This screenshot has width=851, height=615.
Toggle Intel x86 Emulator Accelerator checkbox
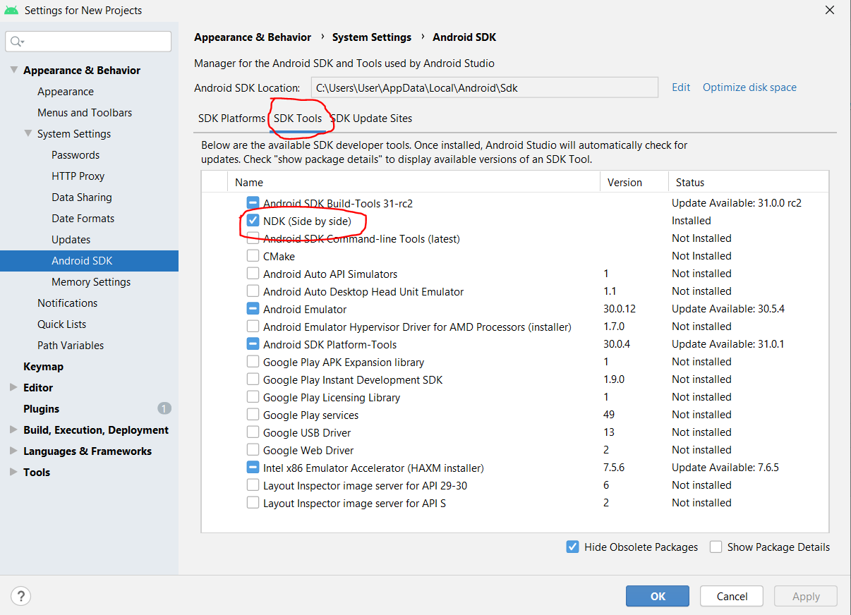pyautogui.click(x=253, y=468)
